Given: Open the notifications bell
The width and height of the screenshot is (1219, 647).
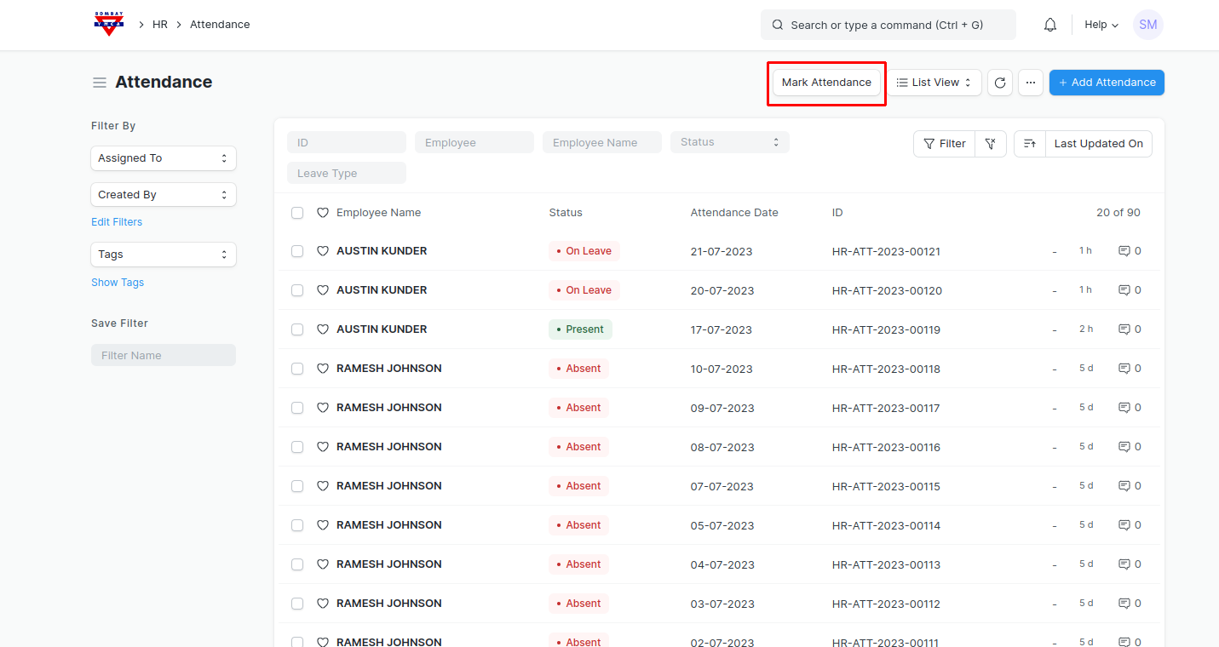Looking at the screenshot, I should [x=1049, y=25].
